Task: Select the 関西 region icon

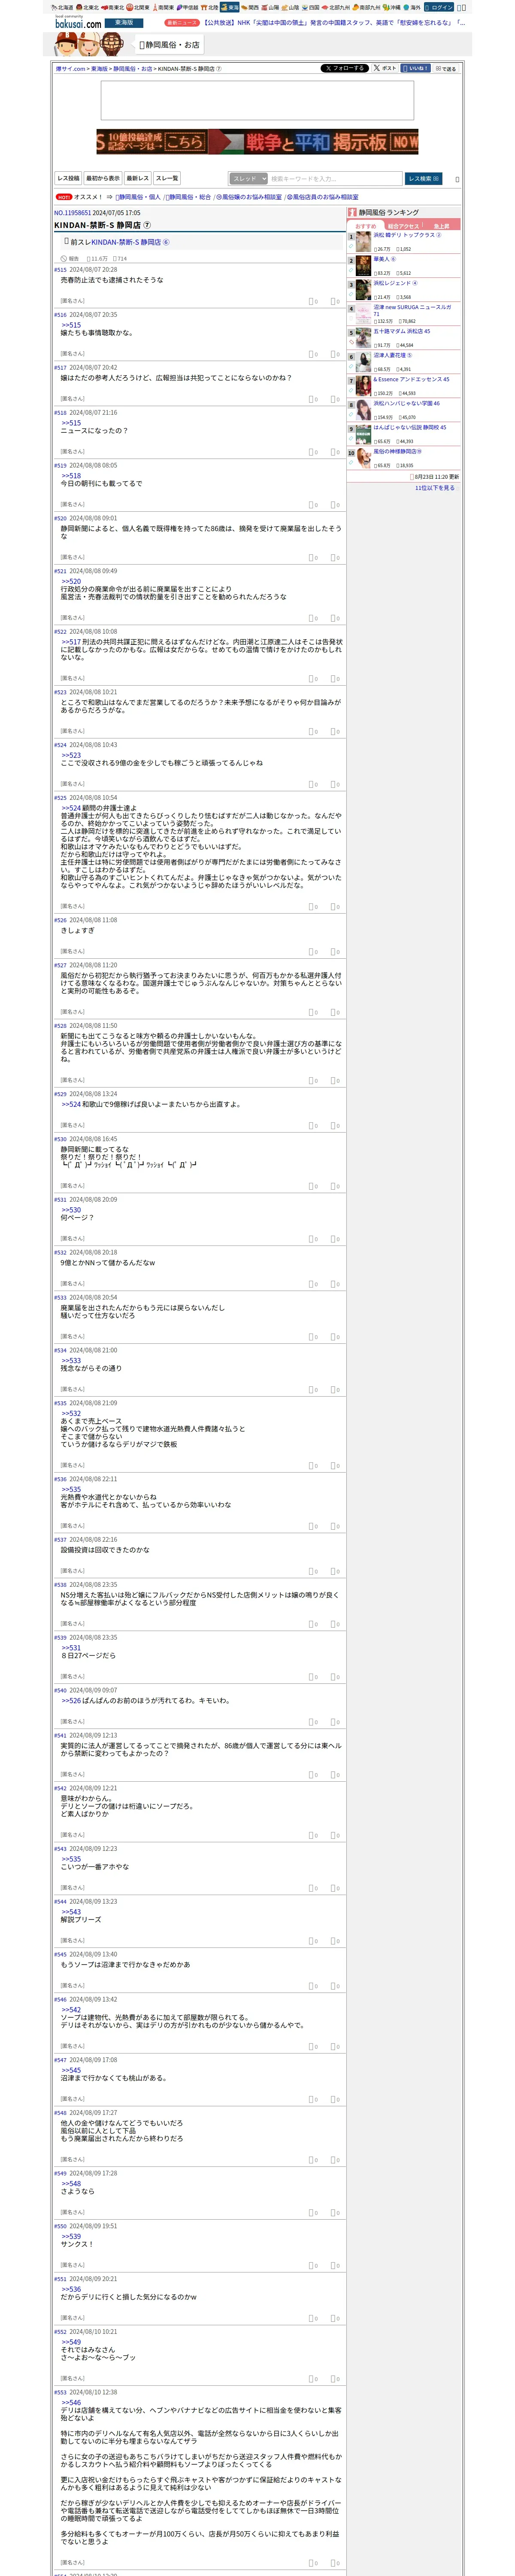Action: point(251,7)
